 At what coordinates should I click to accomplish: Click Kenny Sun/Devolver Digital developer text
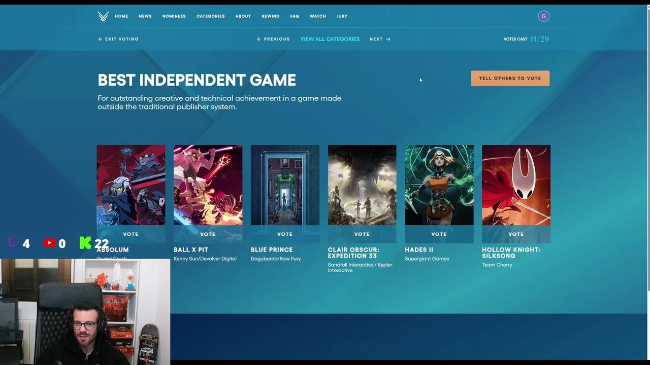pos(205,259)
